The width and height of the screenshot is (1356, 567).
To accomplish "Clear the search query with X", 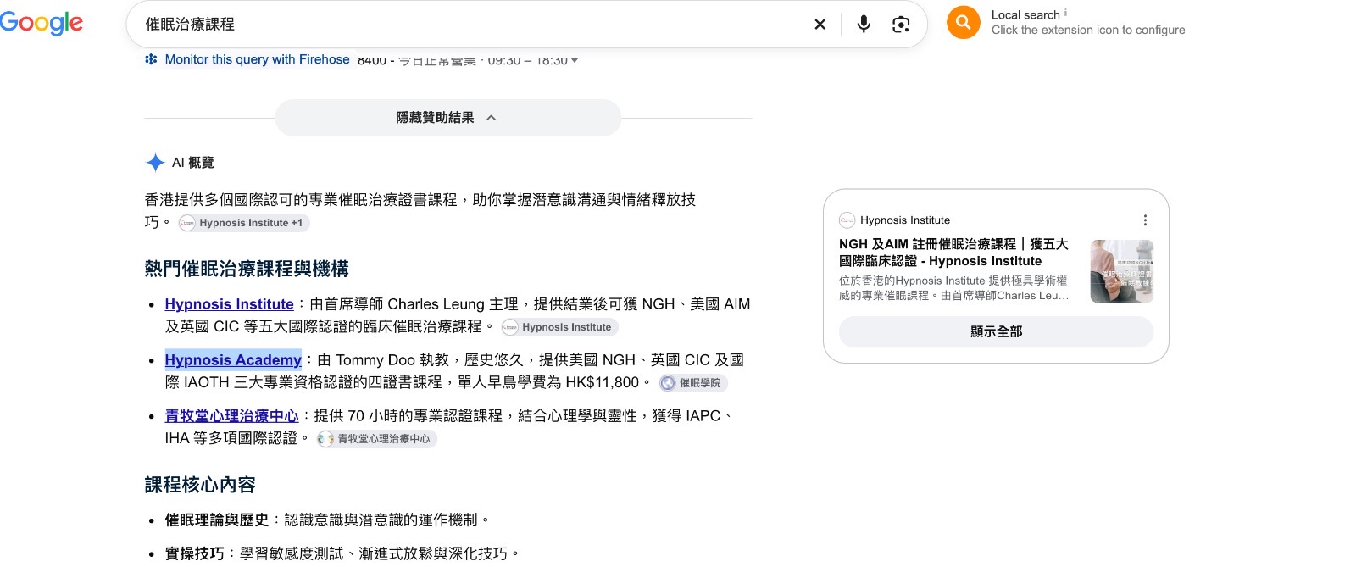I will [820, 25].
